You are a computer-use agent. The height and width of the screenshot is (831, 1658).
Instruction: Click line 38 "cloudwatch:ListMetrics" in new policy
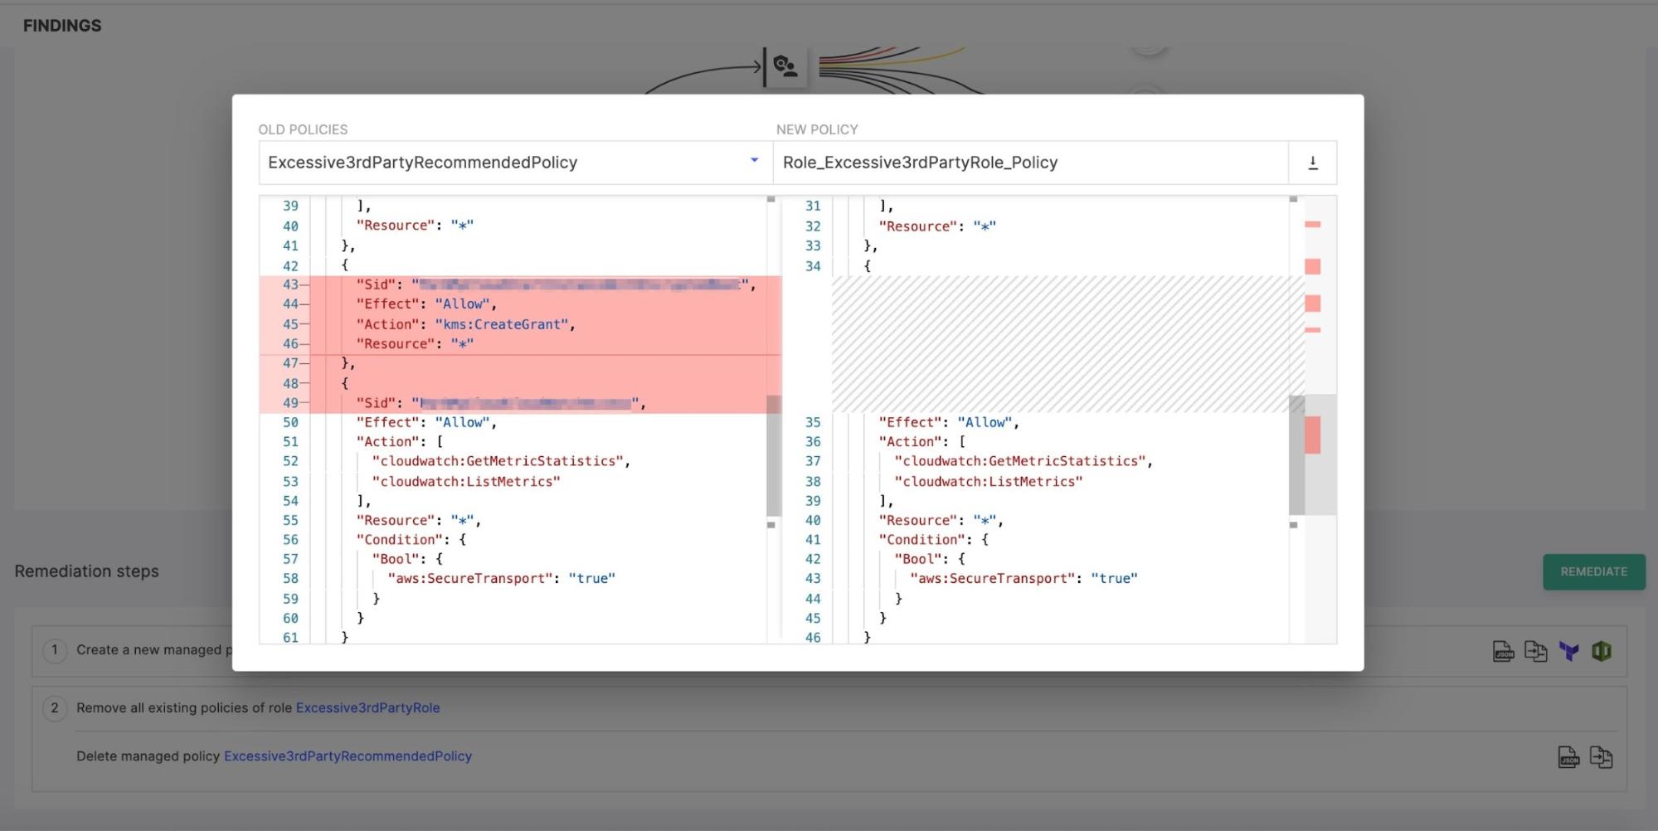(988, 481)
